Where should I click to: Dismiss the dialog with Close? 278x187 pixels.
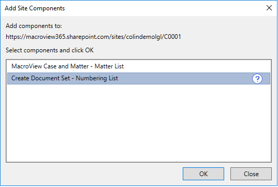[x=251, y=174]
